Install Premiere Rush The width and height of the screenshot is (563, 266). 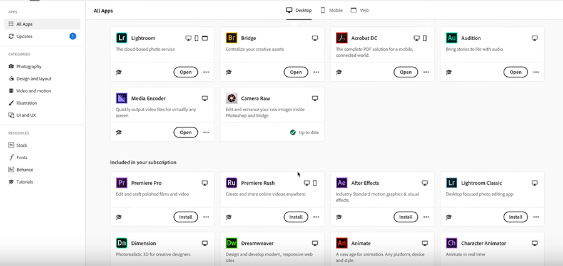[x=296, y=217]
